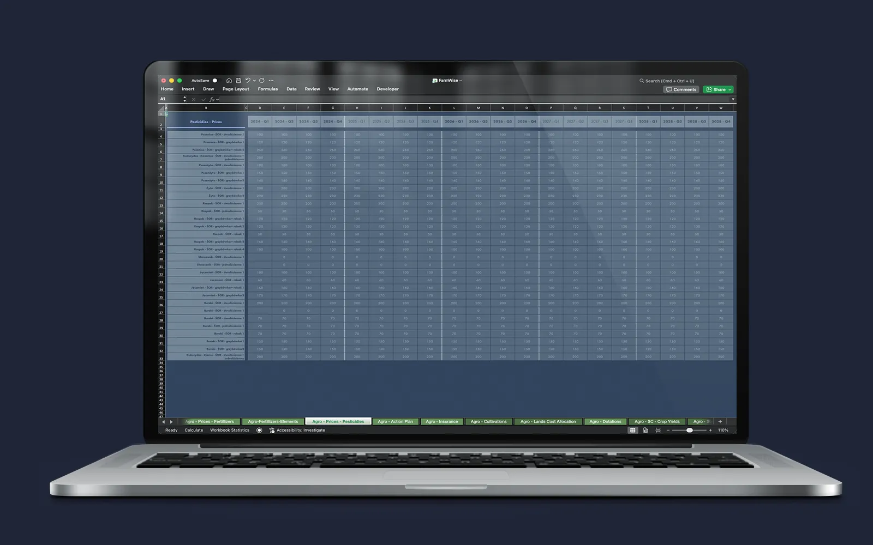Switch to Page Layout view icon
The width and height of the screenshot is (873, 545).
click(x=645, y=430)
